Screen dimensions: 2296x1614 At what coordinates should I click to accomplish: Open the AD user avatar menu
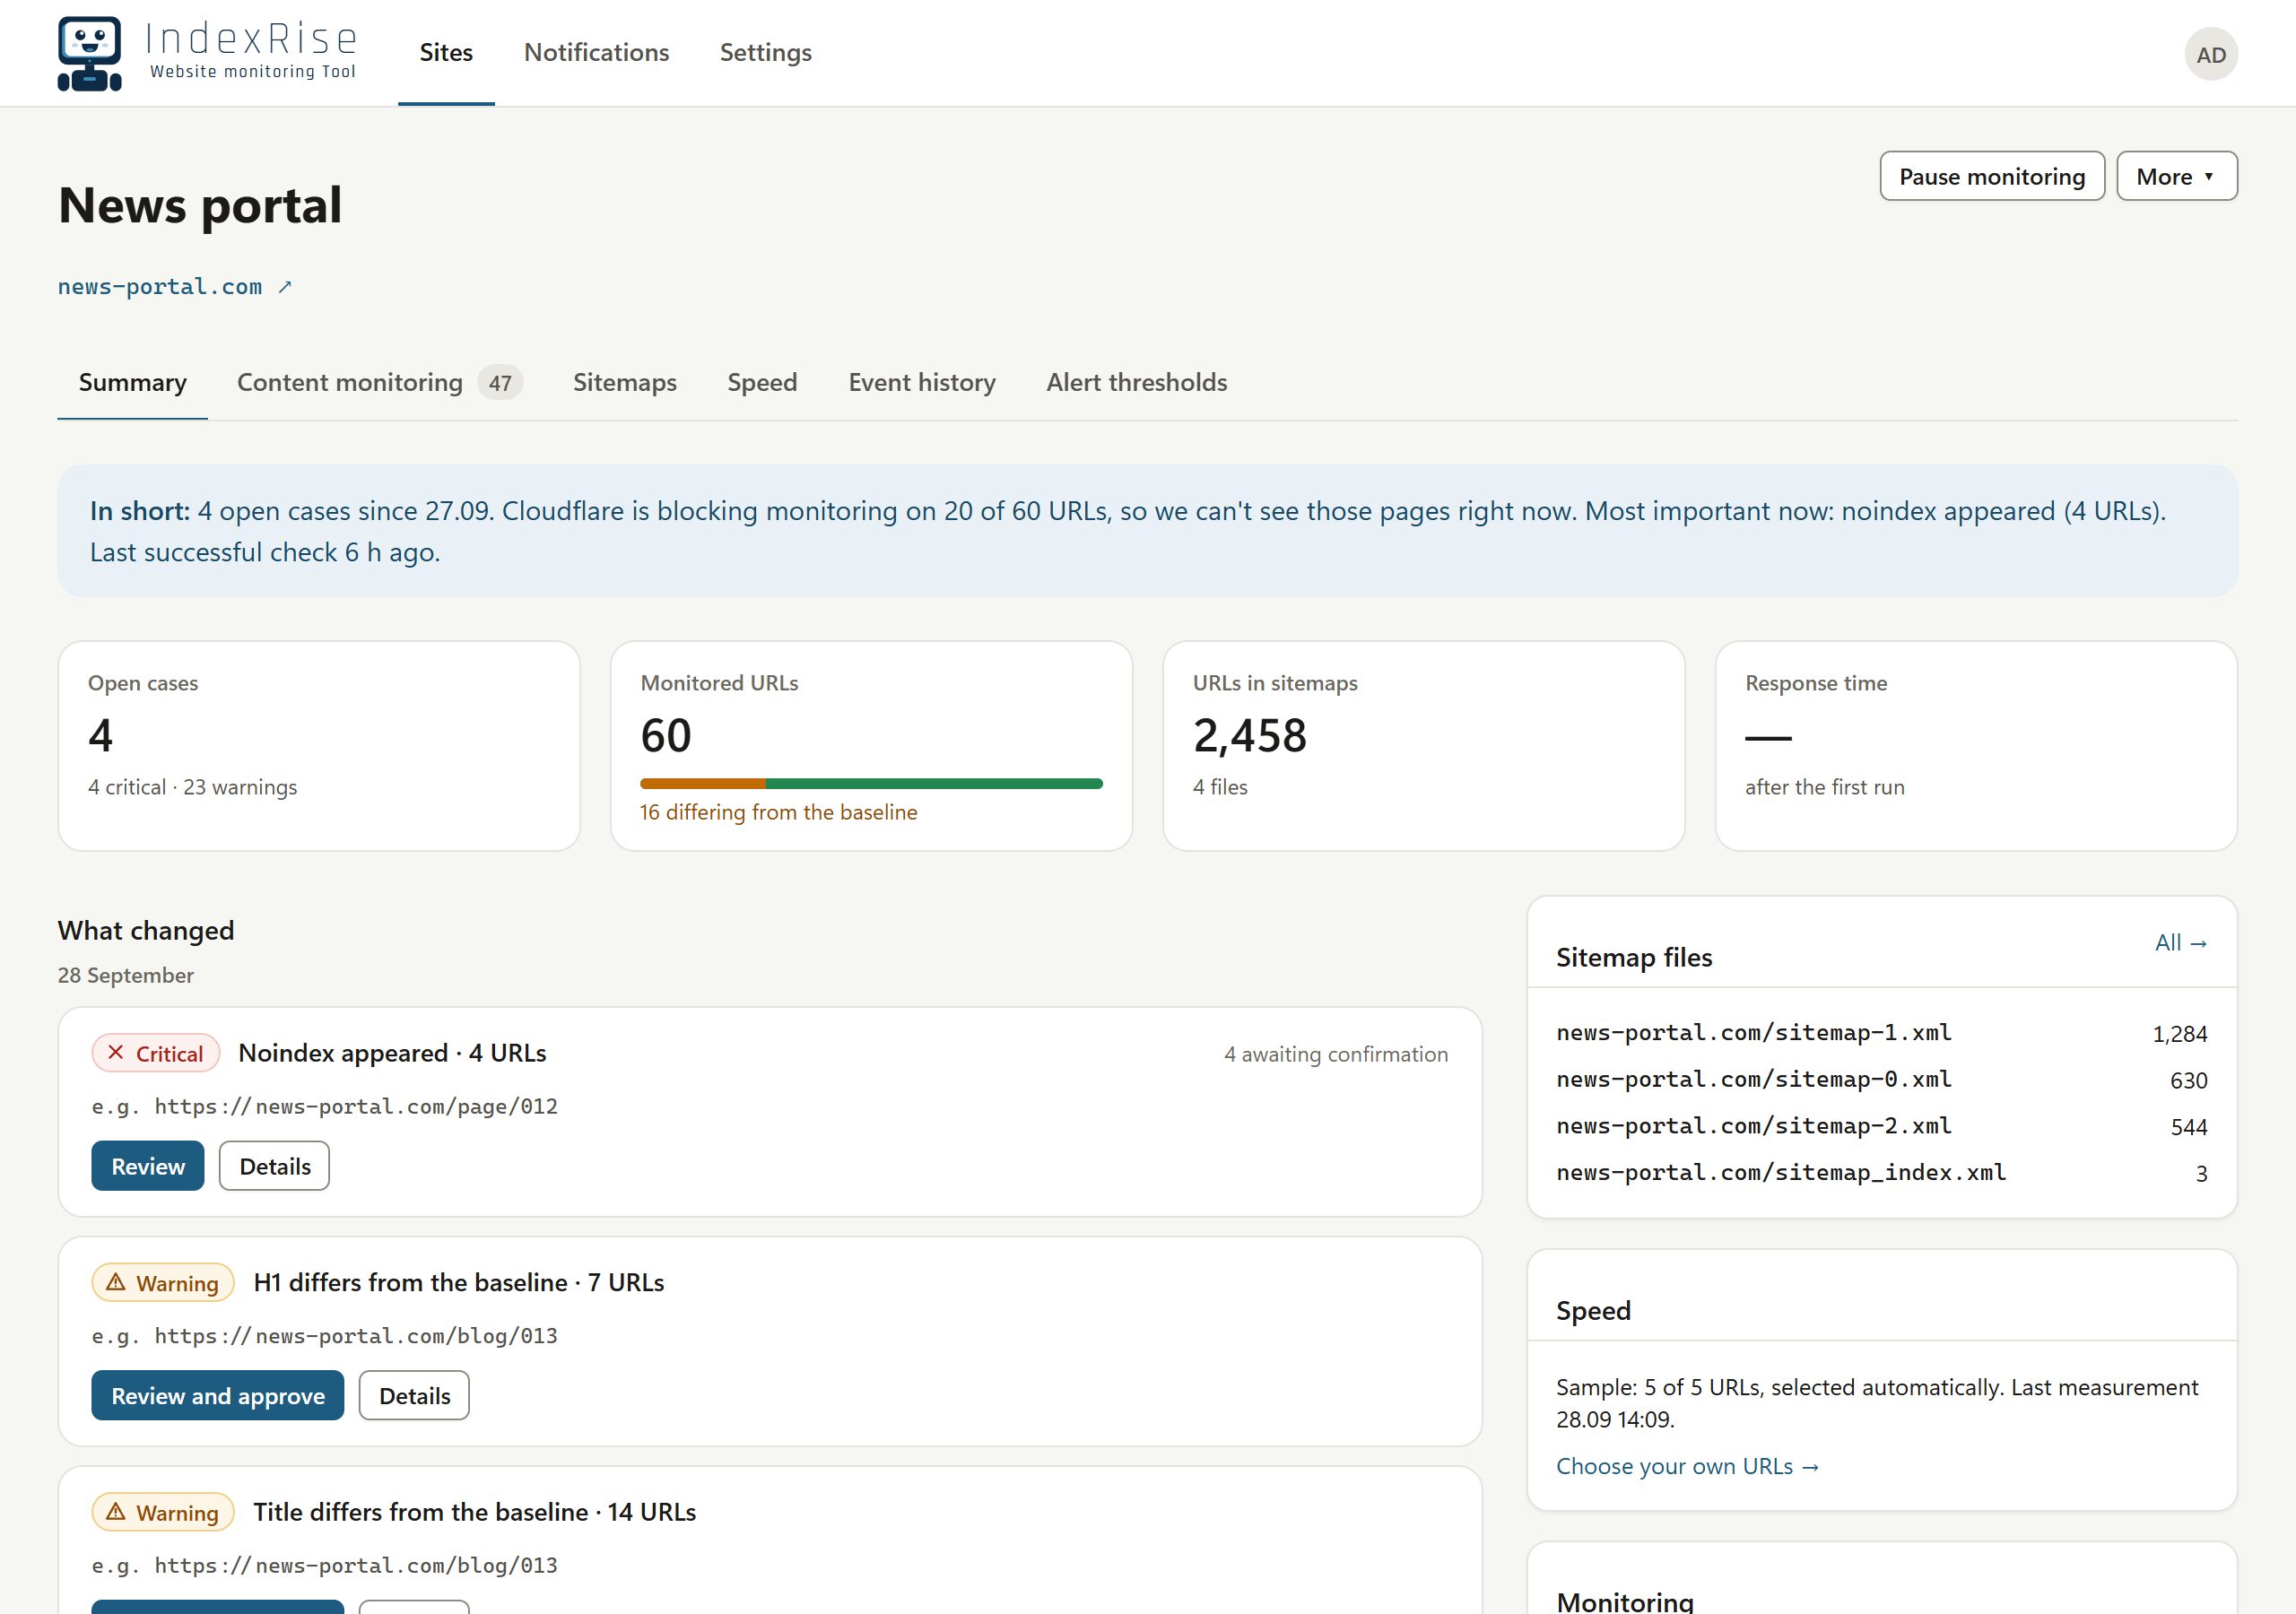[x=2210, y=54]
